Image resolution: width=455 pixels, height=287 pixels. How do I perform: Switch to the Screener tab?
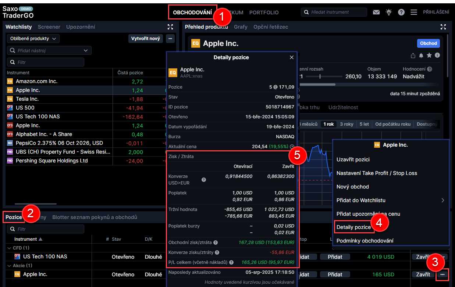coord(49,27)
